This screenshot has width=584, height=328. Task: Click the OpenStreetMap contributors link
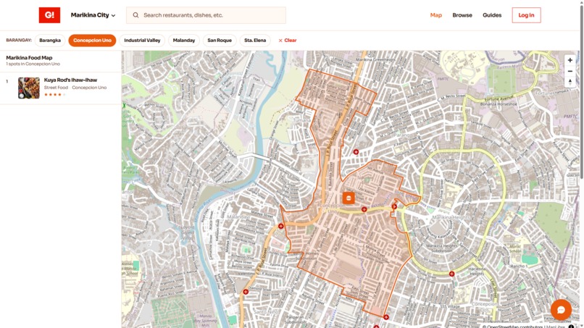tap(513, 327)
